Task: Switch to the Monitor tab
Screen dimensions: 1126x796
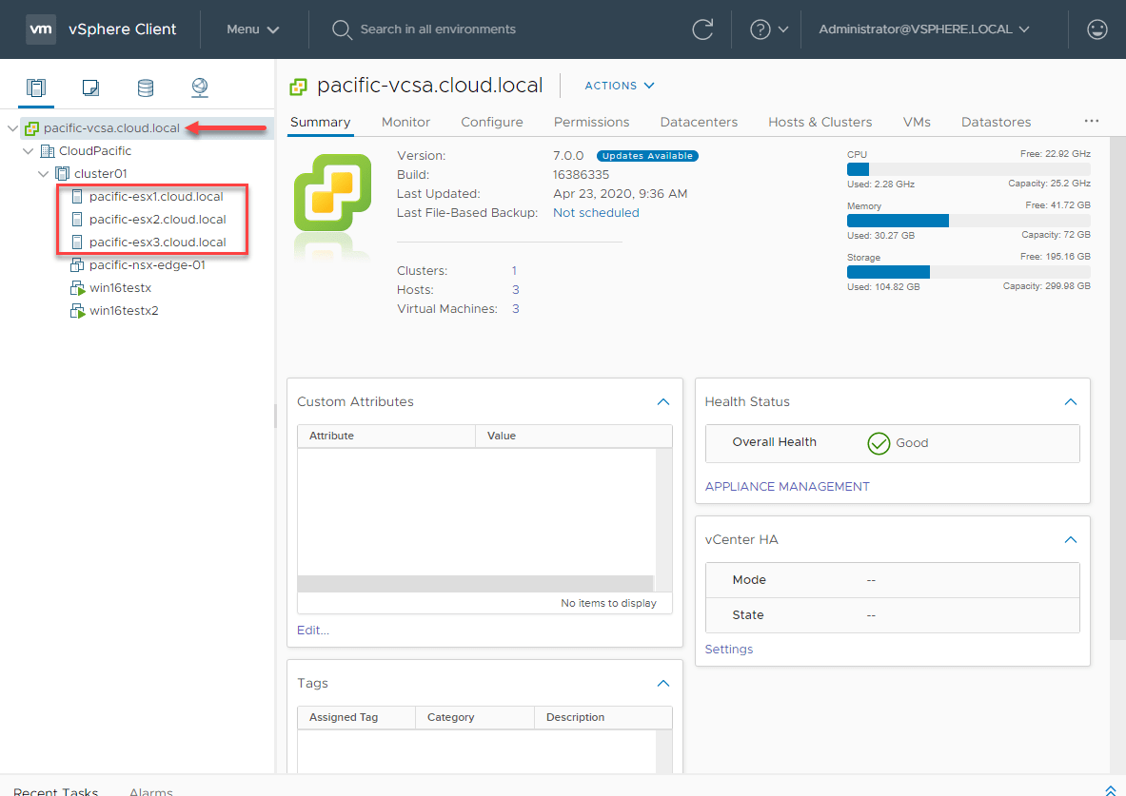Action: pyautogui.click(x=405, y=122)
